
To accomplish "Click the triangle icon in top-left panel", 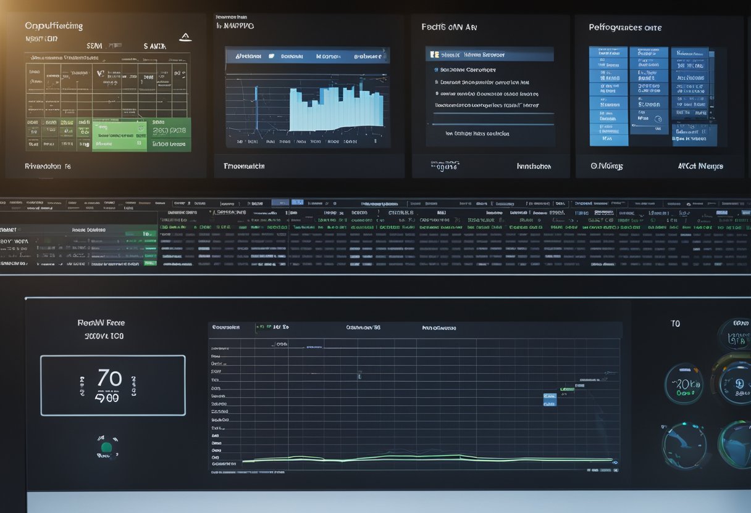I will [185, 38].
